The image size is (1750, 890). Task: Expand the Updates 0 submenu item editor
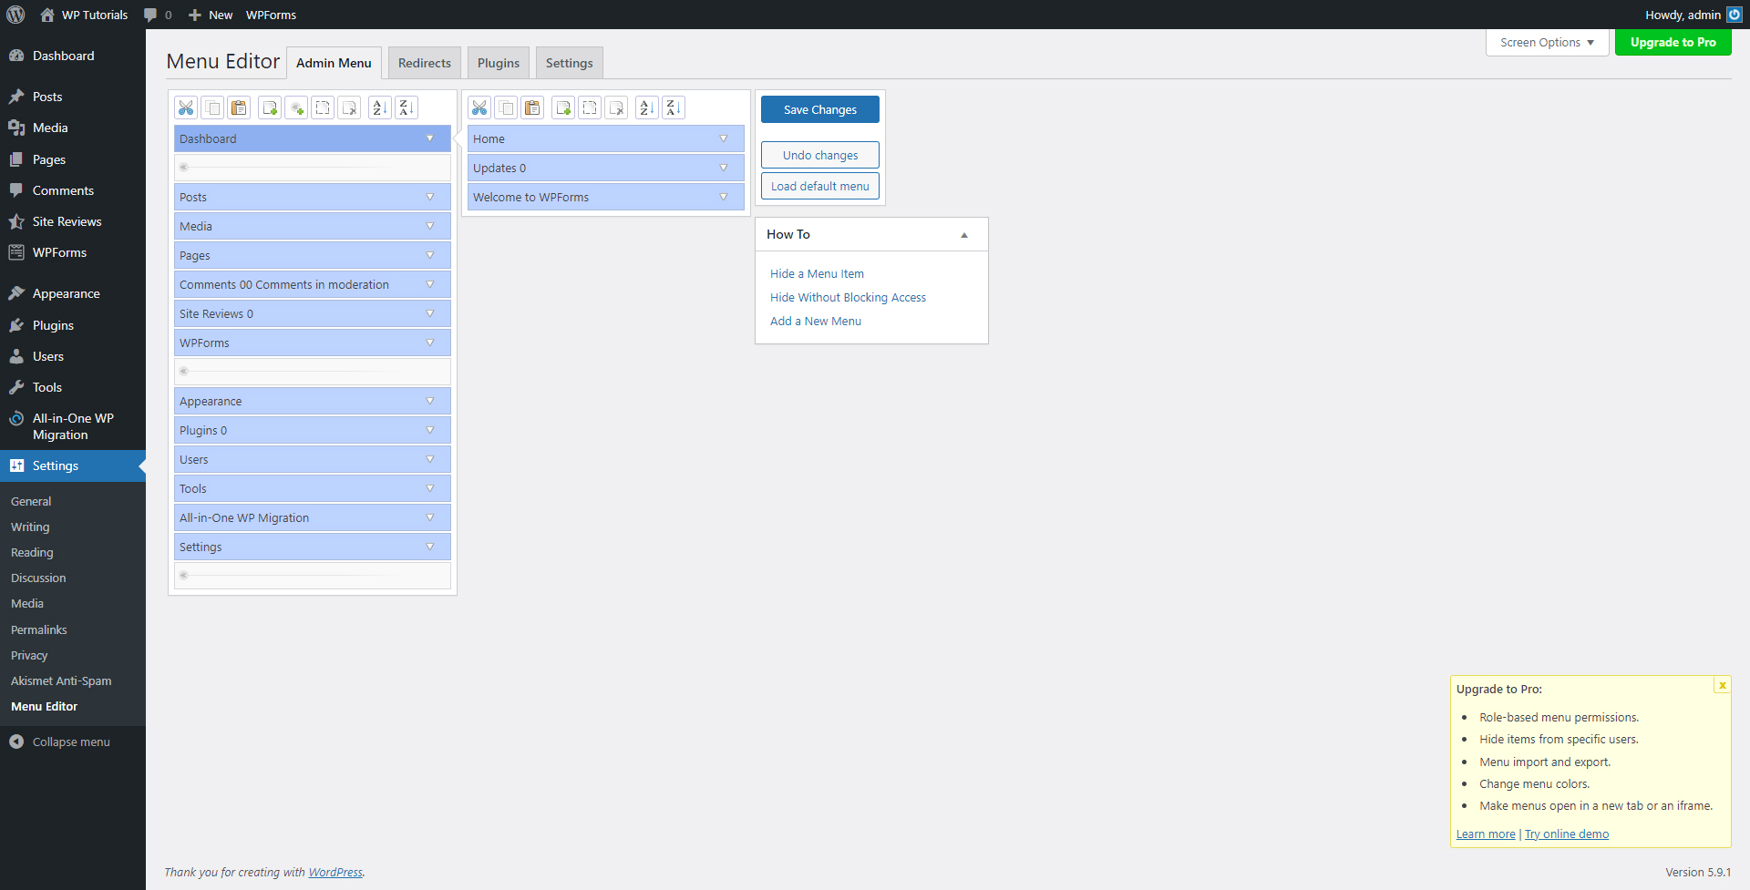[724, 168]
